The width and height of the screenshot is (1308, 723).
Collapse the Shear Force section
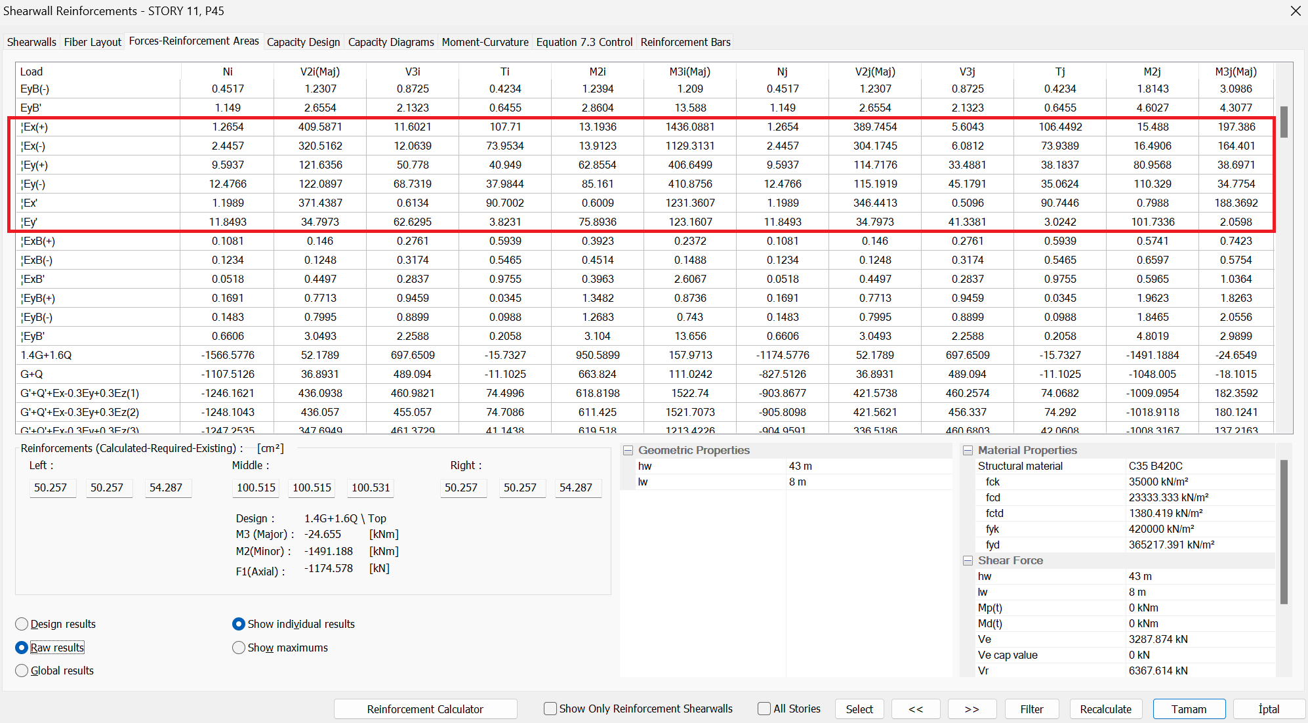tap(968, 560)
